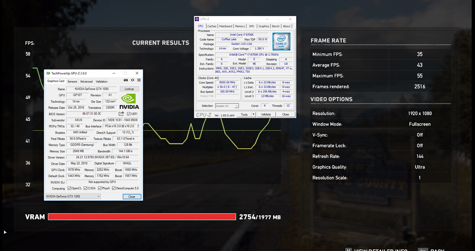Click the Driver Version field in GPU-Z
The image size is (475, 251).
[x=102, y=157]
